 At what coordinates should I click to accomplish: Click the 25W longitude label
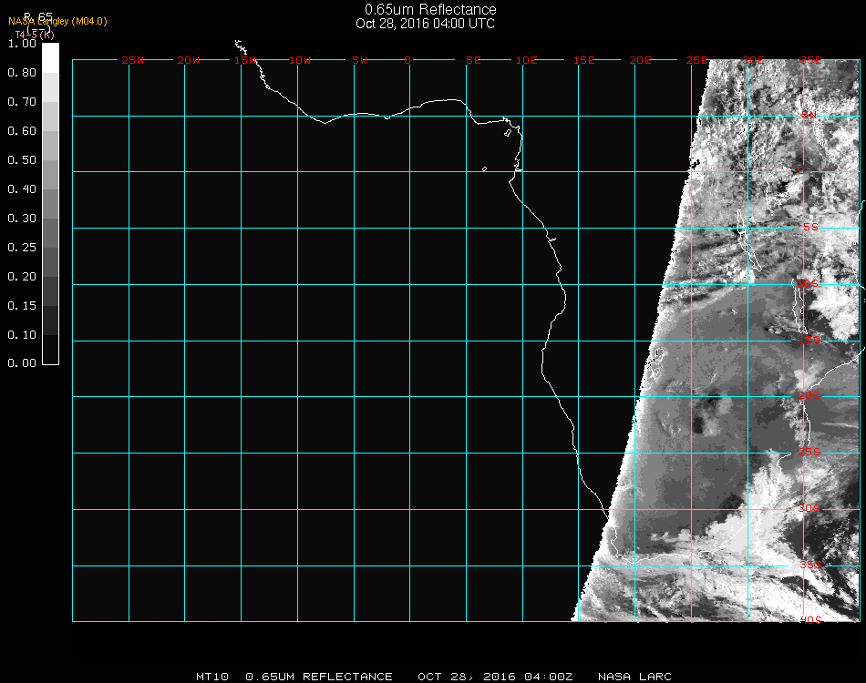[x=132, y=61]
